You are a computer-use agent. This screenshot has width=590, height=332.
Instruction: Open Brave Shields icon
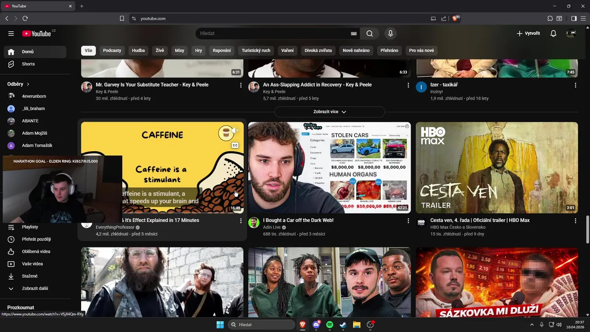coord(455,18)
